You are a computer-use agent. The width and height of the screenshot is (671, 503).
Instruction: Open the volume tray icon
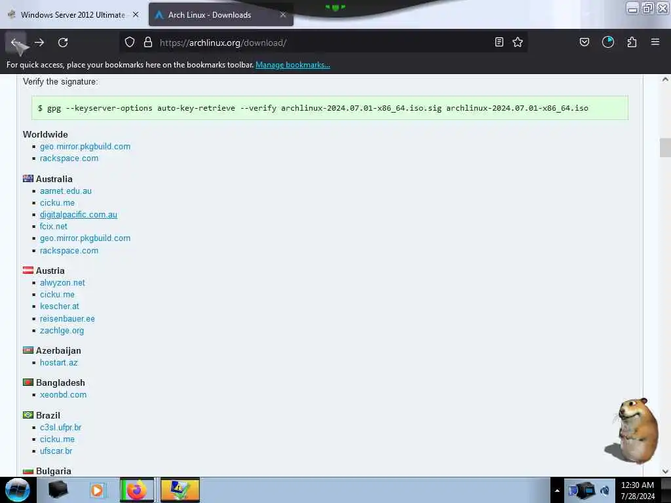tap(605, 491)
